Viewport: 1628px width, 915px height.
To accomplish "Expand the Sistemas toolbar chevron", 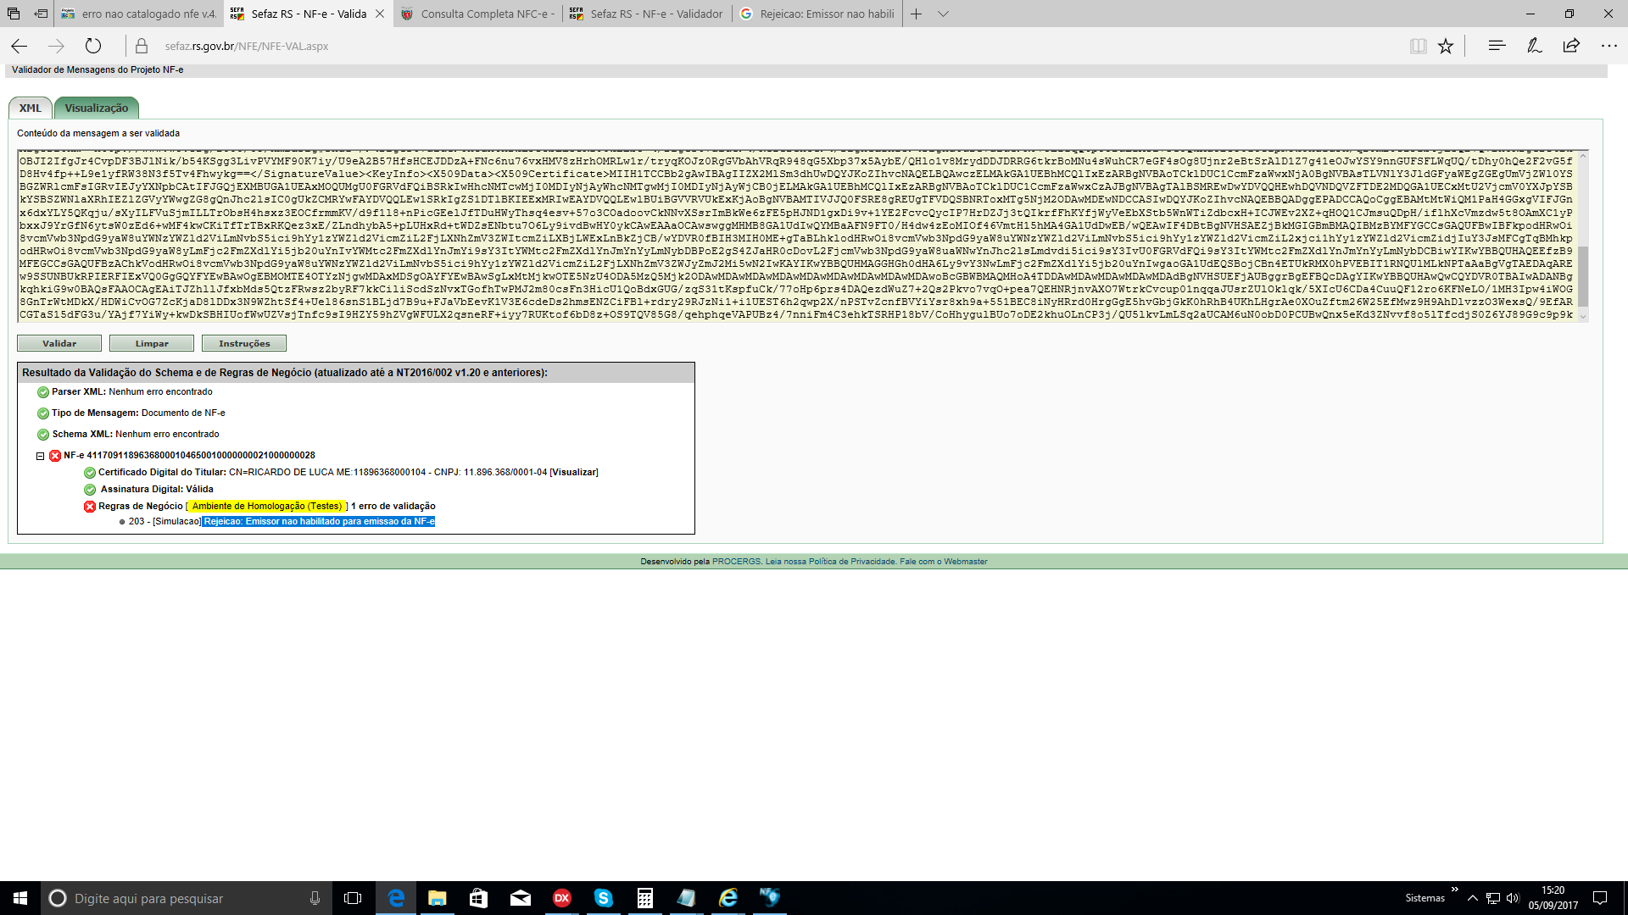I will pos(1454,889).
